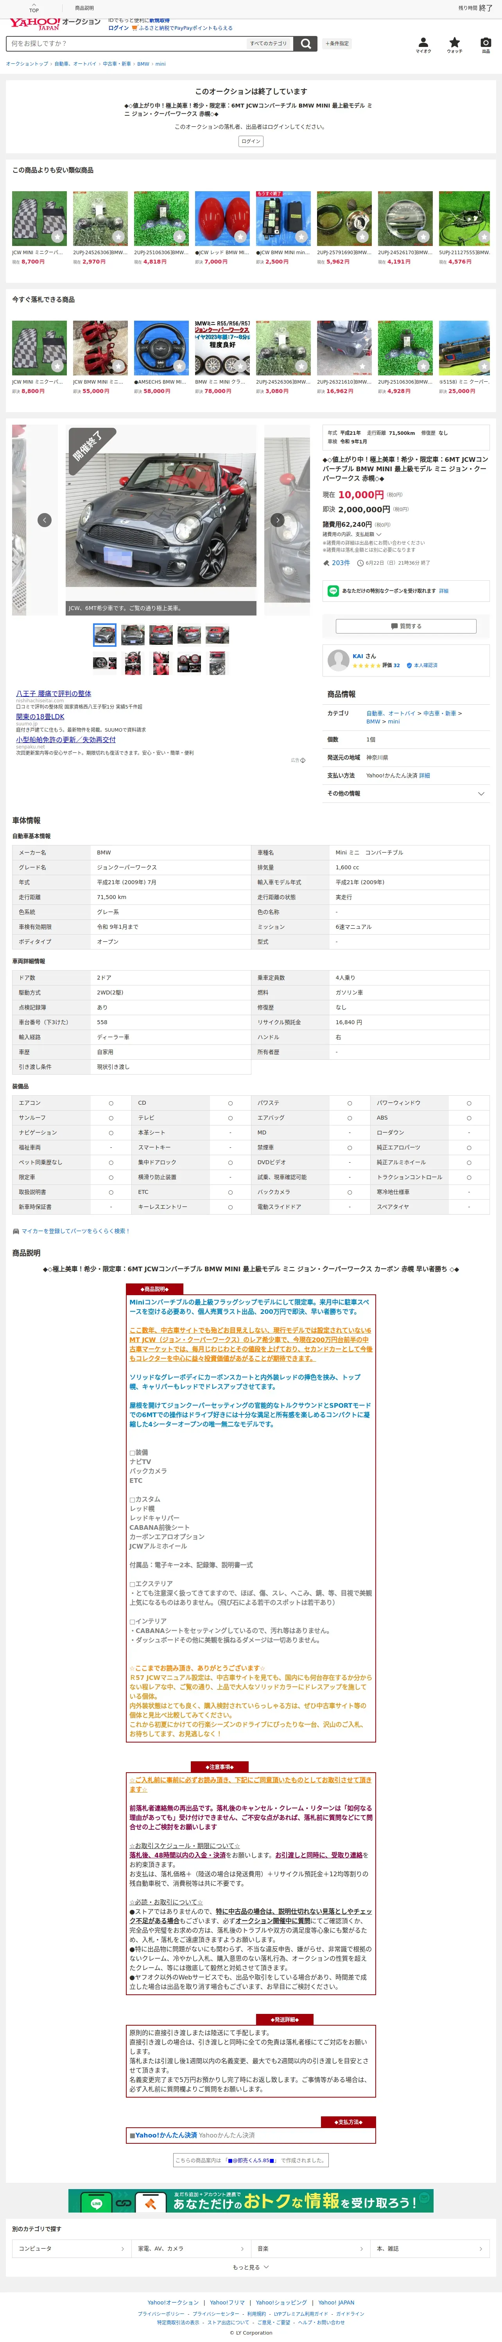Click オークショントップ breadcrumb
Viewport: 502px width, 2342px height.
[27, 64]
